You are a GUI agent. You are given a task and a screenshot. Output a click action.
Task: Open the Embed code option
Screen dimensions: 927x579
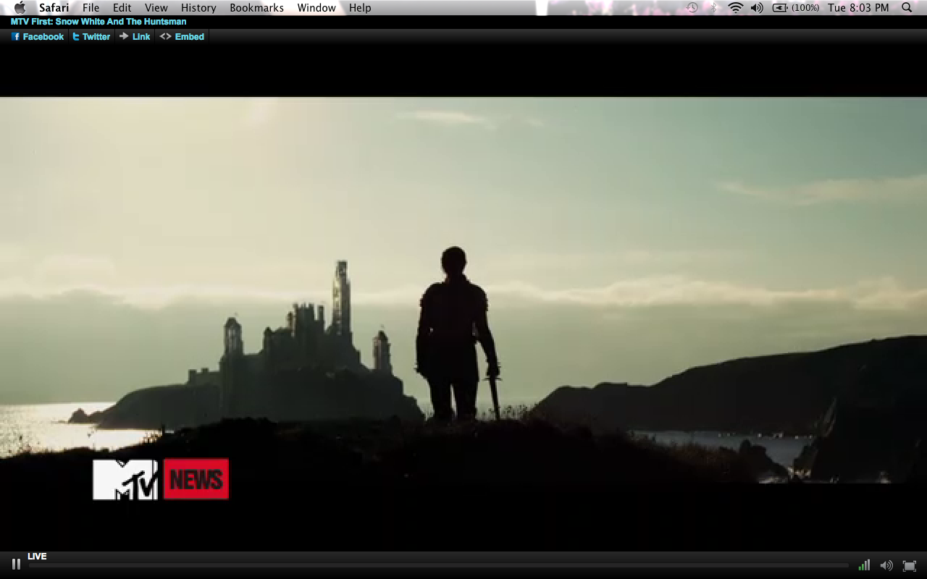point(182,36)
